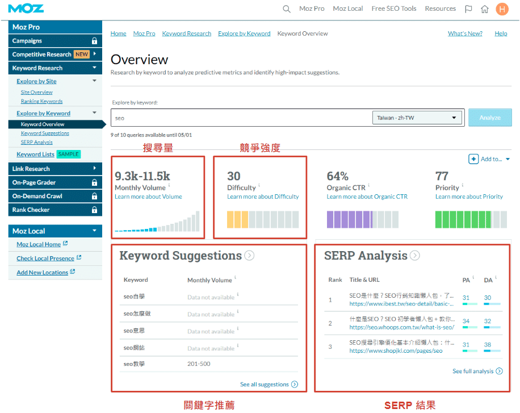Viewport: 520px width, 413px height.
Task: Open the home icon in top bar
Action: [484, 9]
